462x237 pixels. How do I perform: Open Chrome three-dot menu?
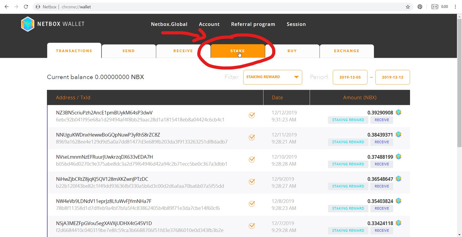(x=455, y=7)
